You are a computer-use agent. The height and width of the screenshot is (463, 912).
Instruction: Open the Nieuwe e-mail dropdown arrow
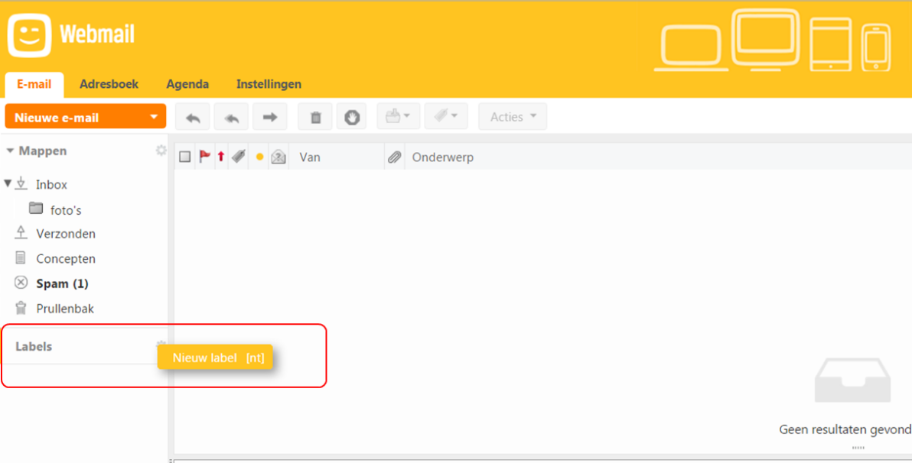click(154, 118)
